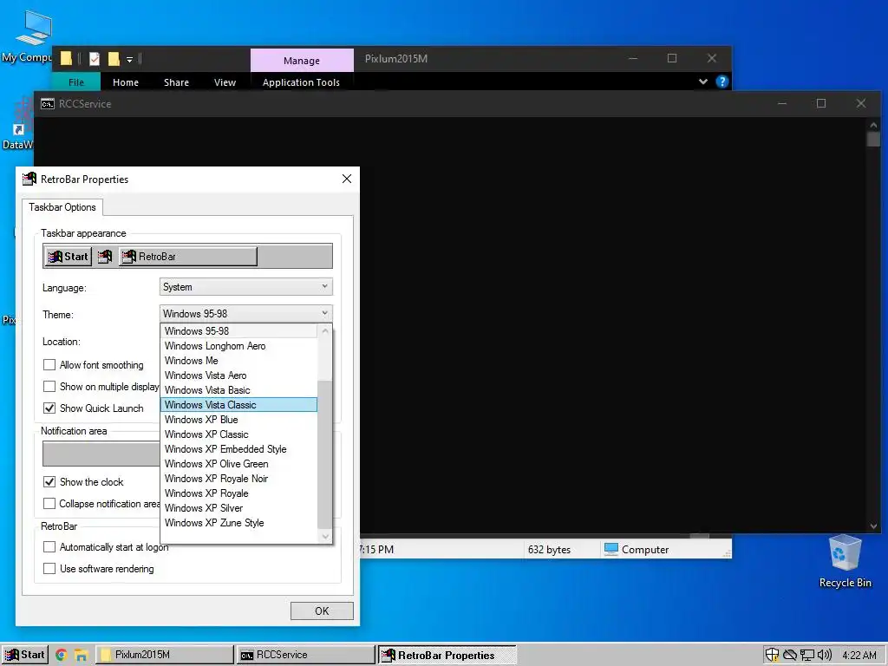This screenshot has height=666, width=888.
Task: Open the Customize Quick Access Toolbar arrow
Action: pyautogui.click(x=130, y=59)
